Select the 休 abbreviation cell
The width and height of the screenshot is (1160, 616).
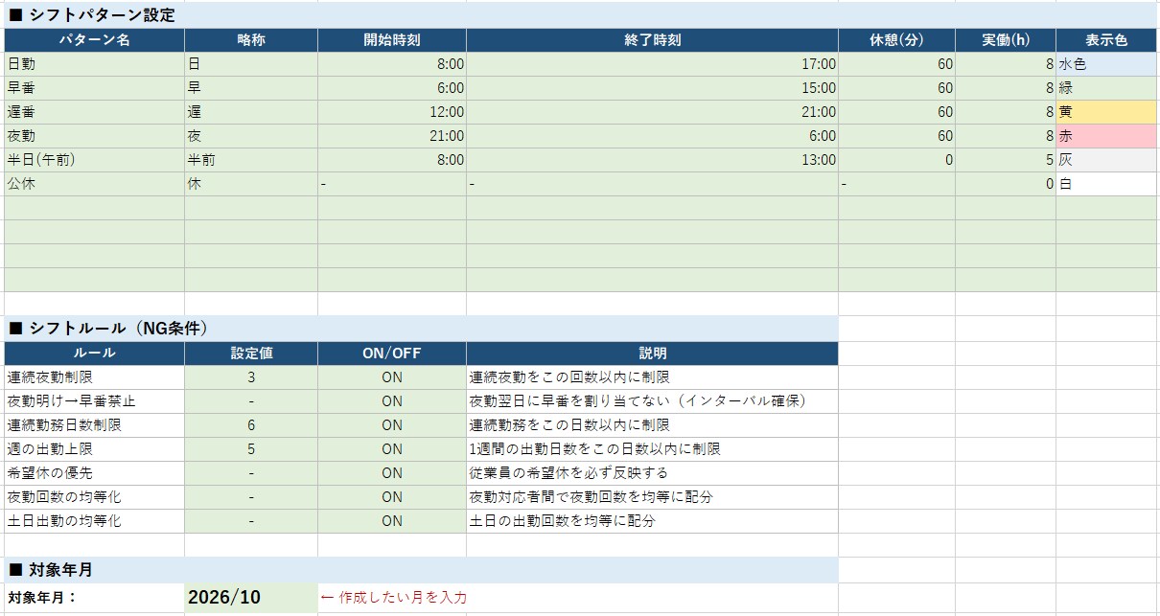251,184
